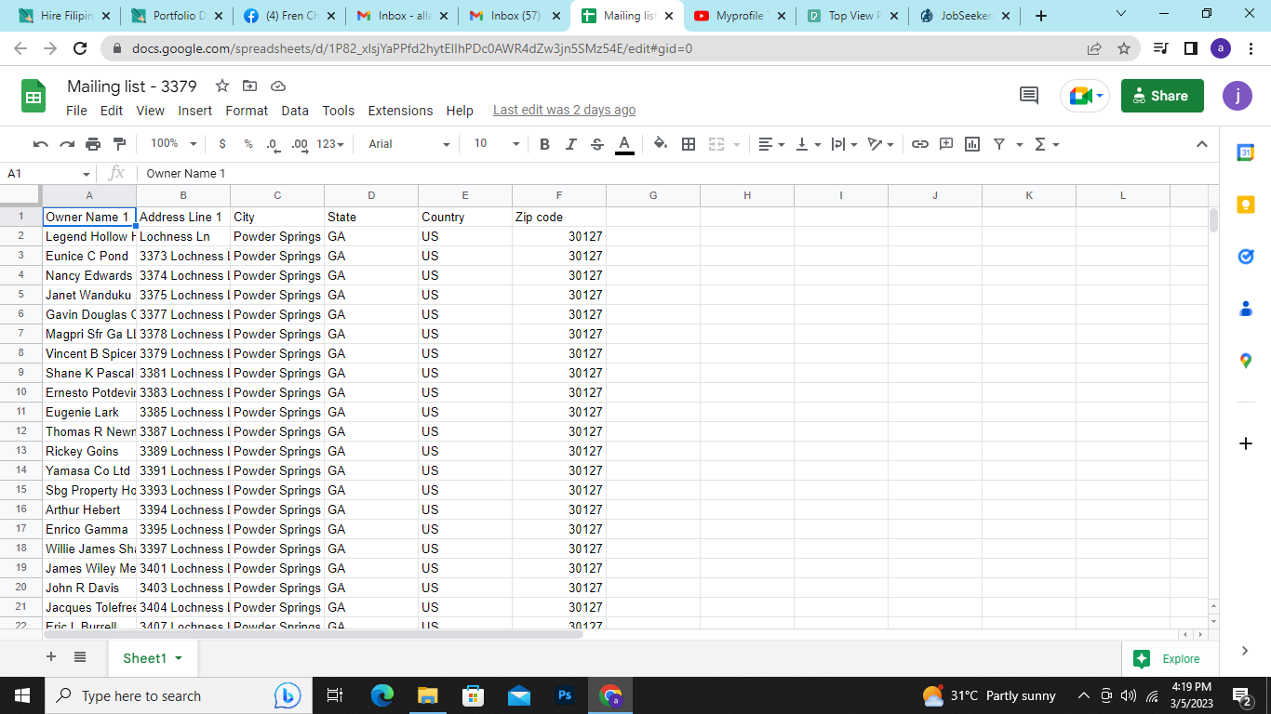Open Contacts in side panel
The height and width of the screenshot is (714, 1271).
click(1246, 309)
